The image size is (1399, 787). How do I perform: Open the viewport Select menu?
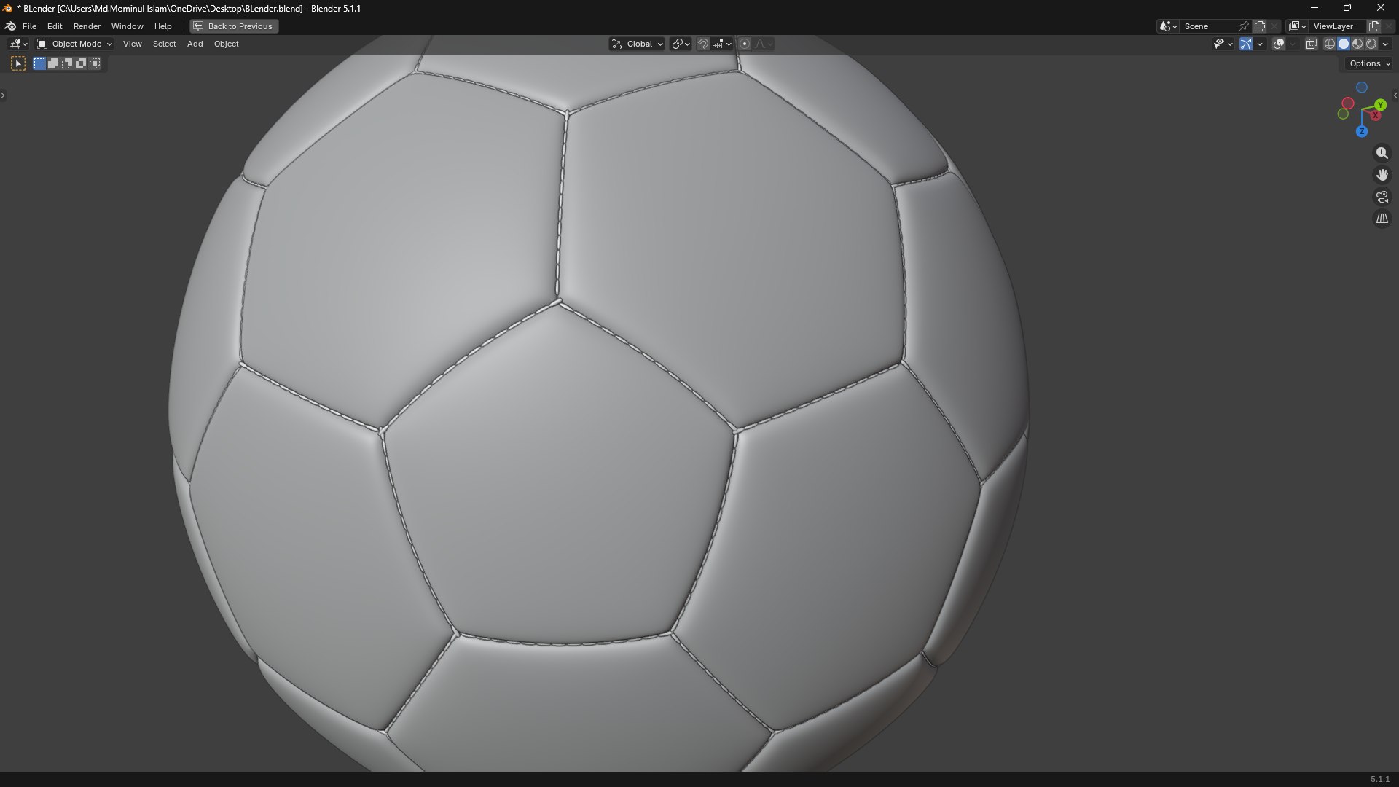click(164, 44)
